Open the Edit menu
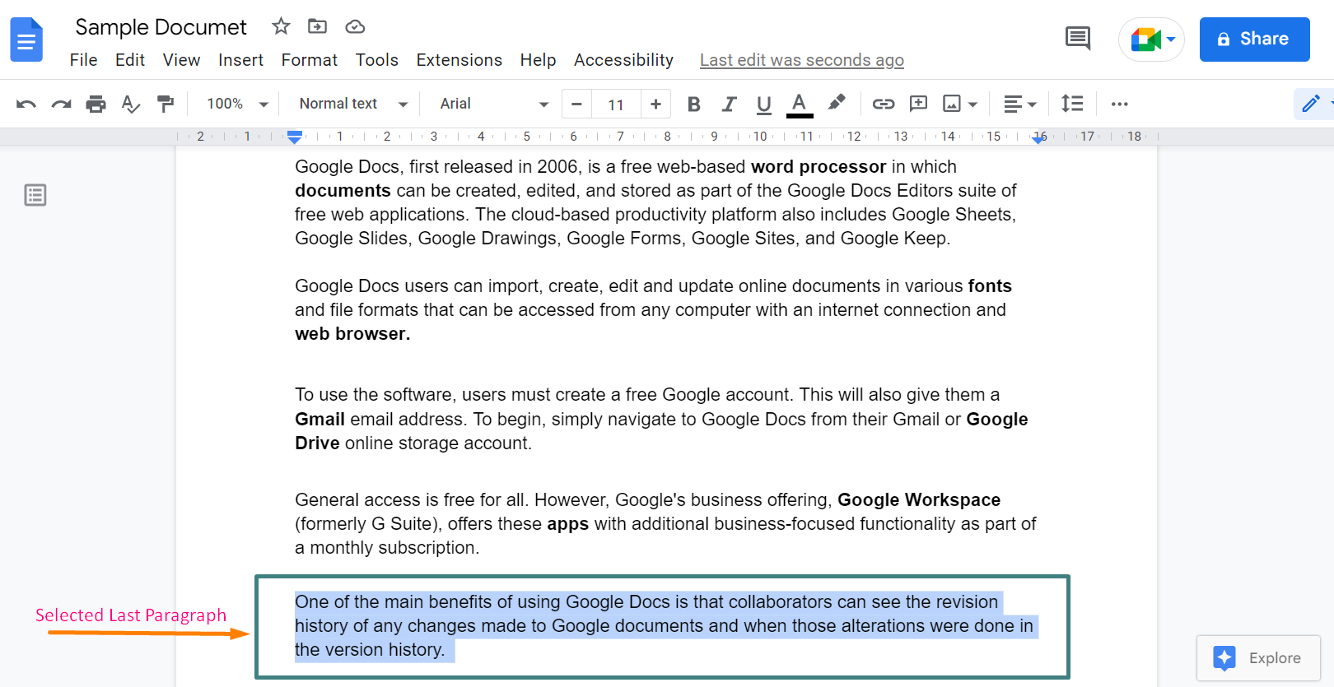1334x687 pixels. pos(130,60)
